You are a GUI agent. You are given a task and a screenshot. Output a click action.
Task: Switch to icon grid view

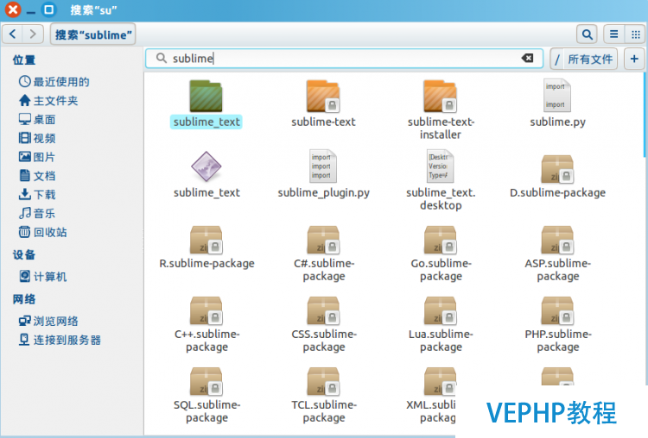tap(636, 34)
